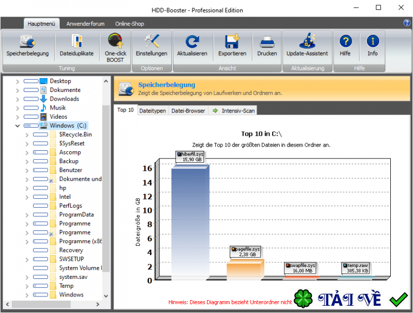Select the Dateitypen tab
413x313 pixels.
click(152, 111)
